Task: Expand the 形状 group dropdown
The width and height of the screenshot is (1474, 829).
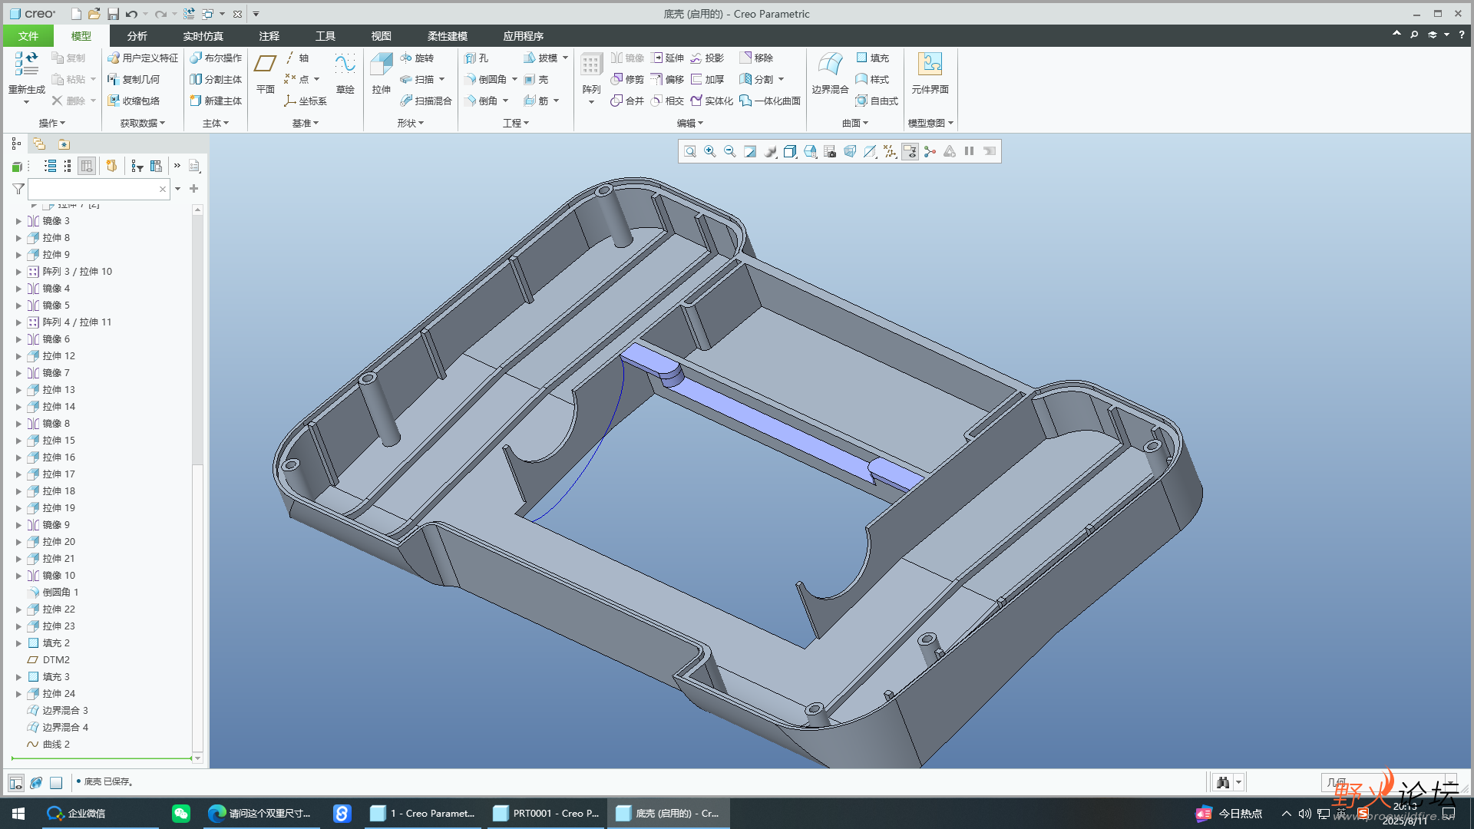Action: [x=411, y=123]
